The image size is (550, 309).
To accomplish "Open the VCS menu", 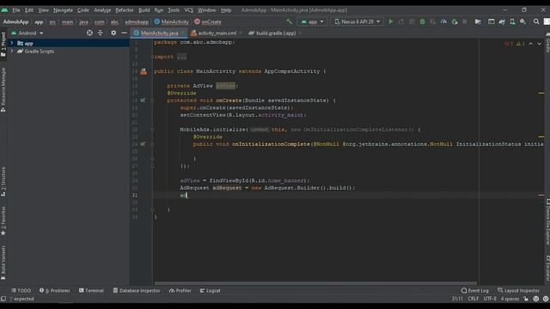I will (189, 10).
